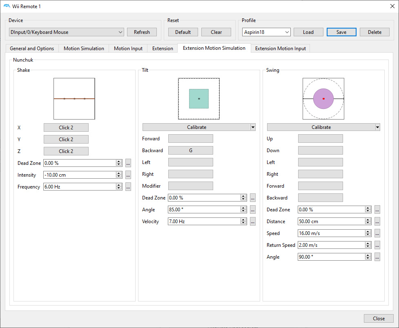This screenshot has width=399, height=328.
Task: Click the Tilt Backward binding button G
Action: (191, 151)
